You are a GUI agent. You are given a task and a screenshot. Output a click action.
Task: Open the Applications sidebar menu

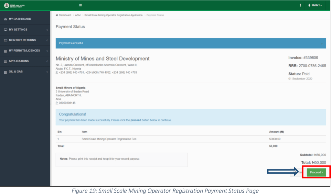tap(19, 61)
